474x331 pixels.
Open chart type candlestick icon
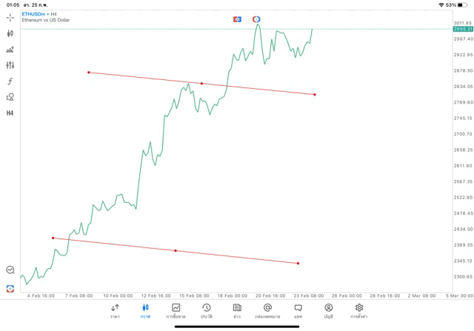[10, 33]
